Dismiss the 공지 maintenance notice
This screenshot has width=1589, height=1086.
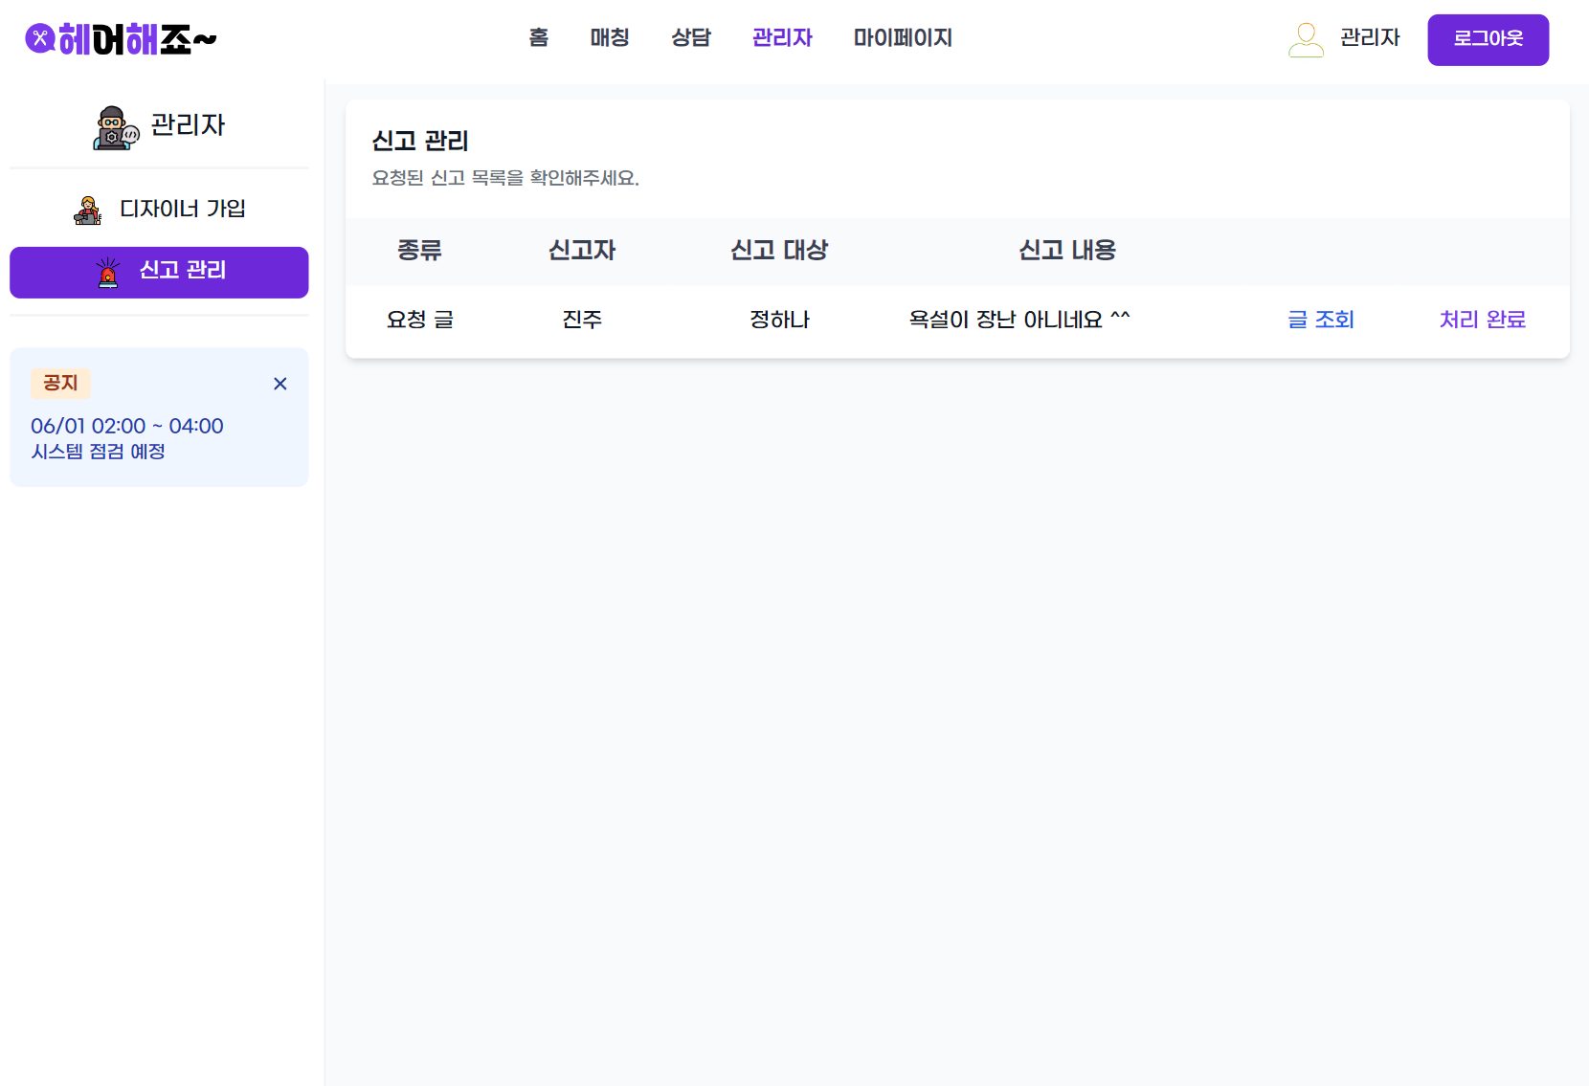coord(280,384)
